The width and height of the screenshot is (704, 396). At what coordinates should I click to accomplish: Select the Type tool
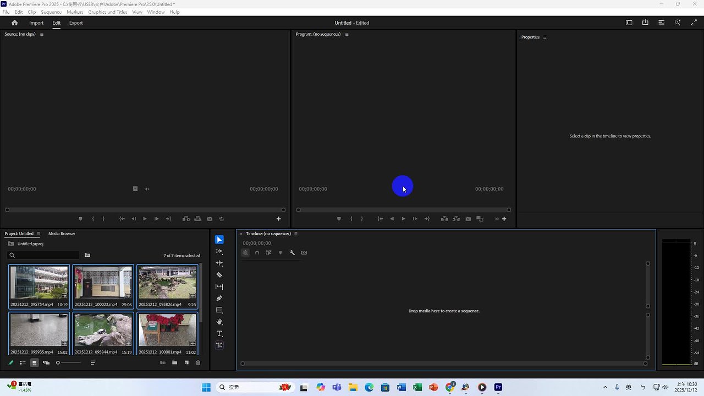tap(219, 334)
